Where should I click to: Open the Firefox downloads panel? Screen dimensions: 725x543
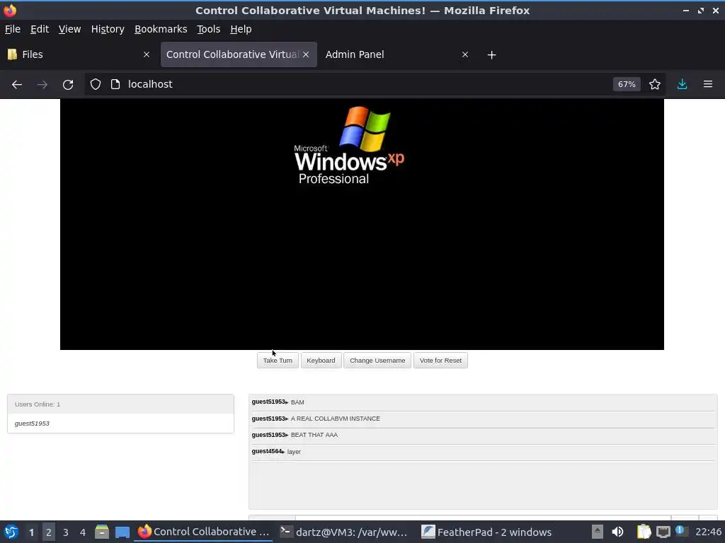point(682,84)
